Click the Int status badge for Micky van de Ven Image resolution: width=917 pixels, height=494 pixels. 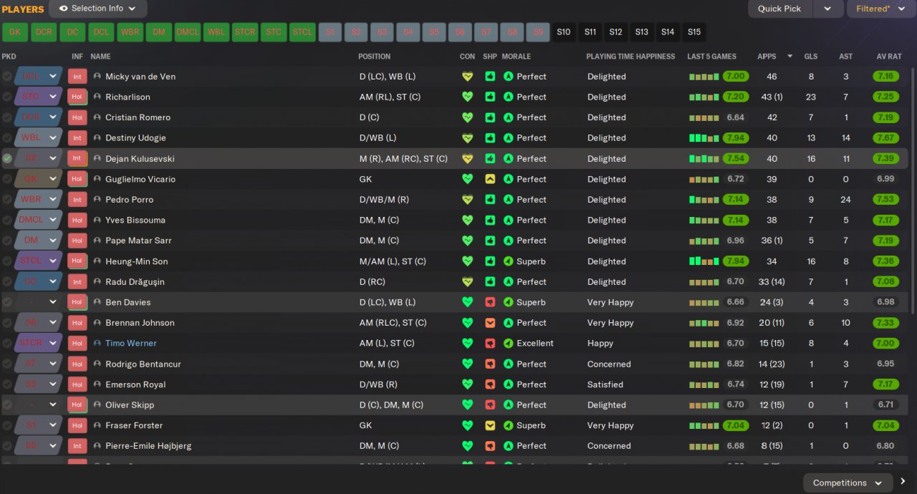pyautogui.click(x=77, y=77)
